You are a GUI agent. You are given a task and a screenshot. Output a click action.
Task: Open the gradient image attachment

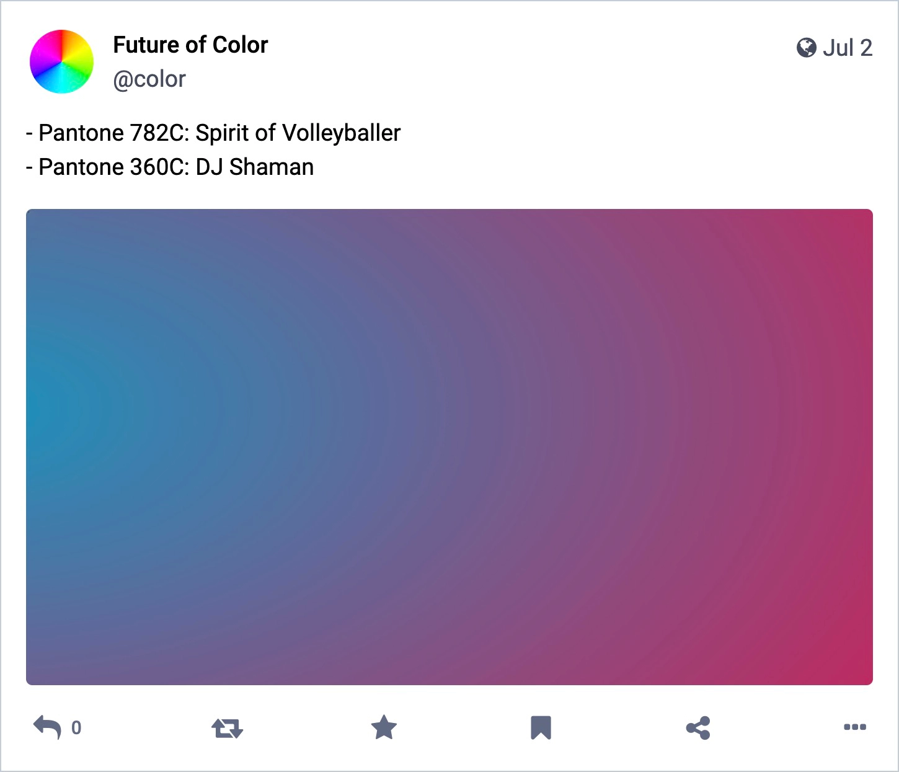tap(449, 447)
